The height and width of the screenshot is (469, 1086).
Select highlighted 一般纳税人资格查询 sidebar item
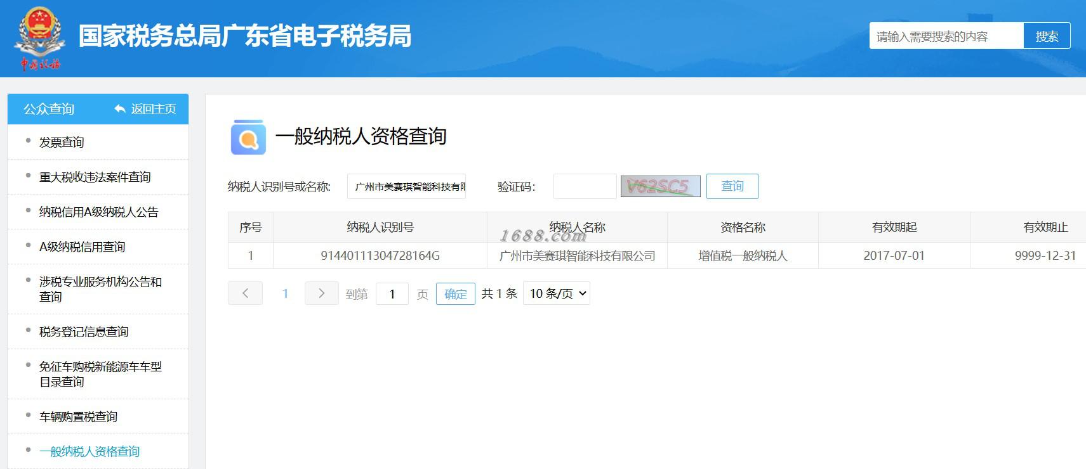89,451
